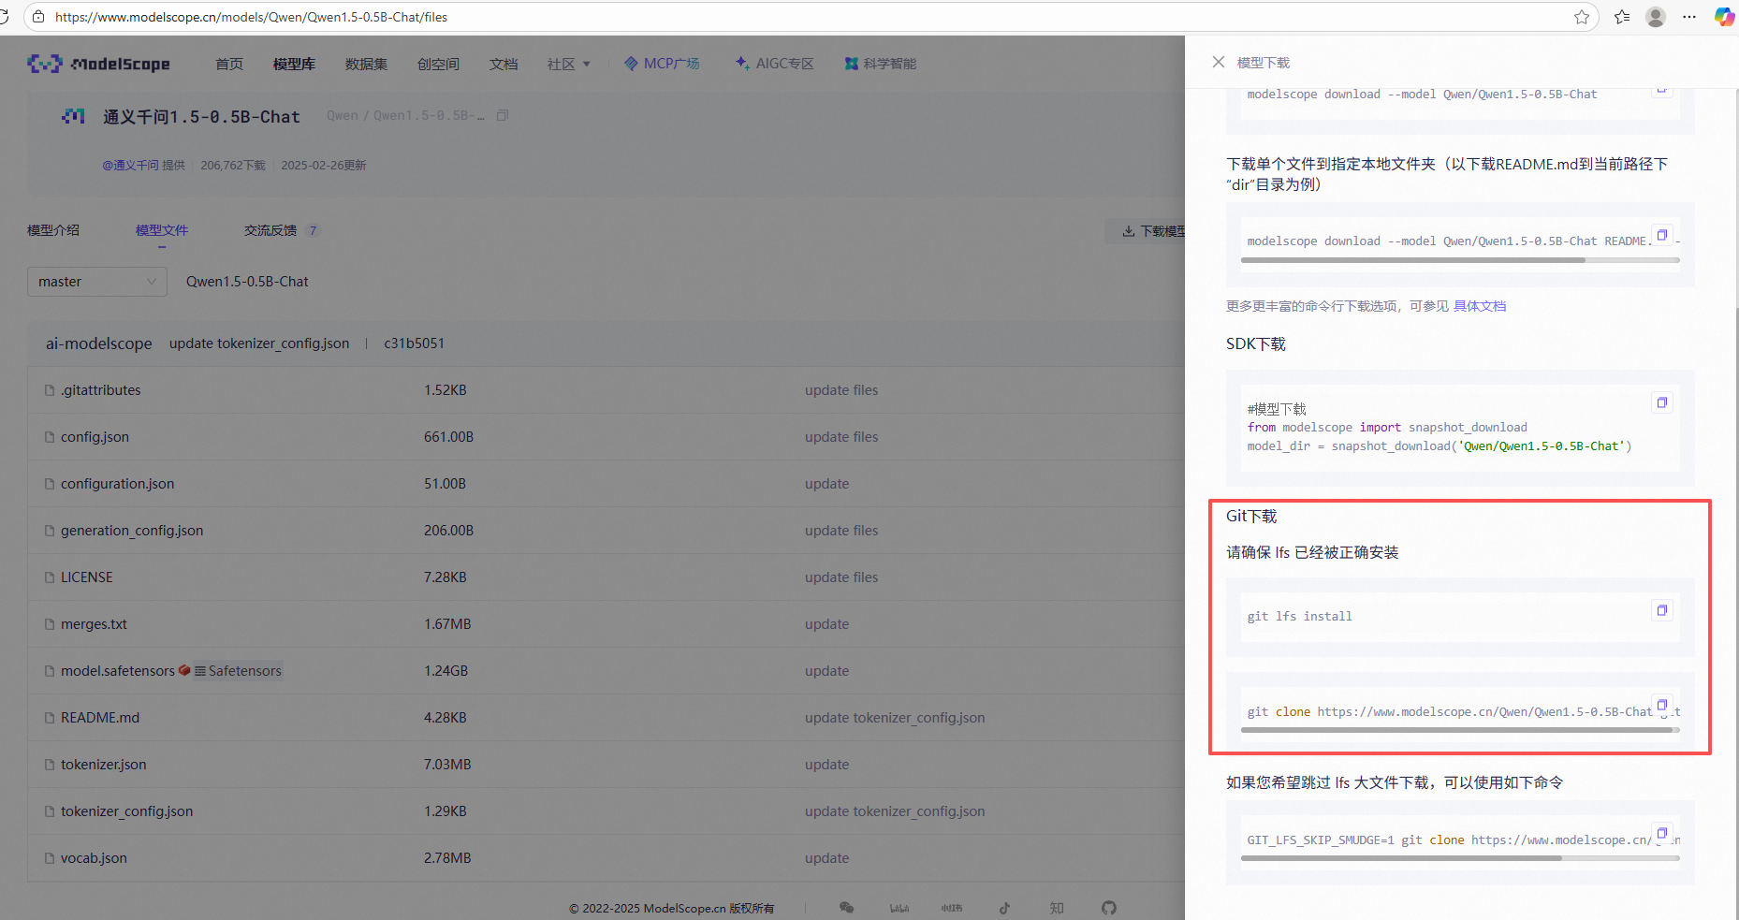Click the 1.24GB size of model.safetensors
1739x920 pixels.
pyautogui.click(x=446, y=671)
